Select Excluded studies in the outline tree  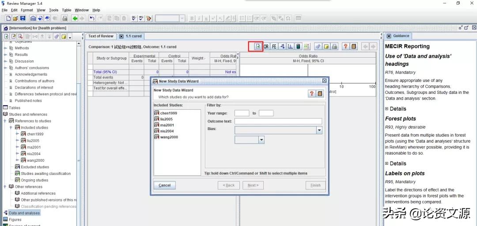[x=35, y=167]
